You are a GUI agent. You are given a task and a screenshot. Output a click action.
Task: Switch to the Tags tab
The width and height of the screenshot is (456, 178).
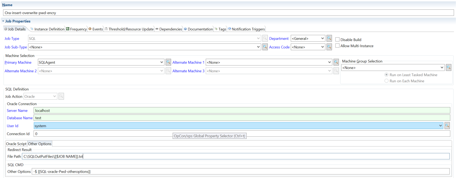[x=220, y=29]
